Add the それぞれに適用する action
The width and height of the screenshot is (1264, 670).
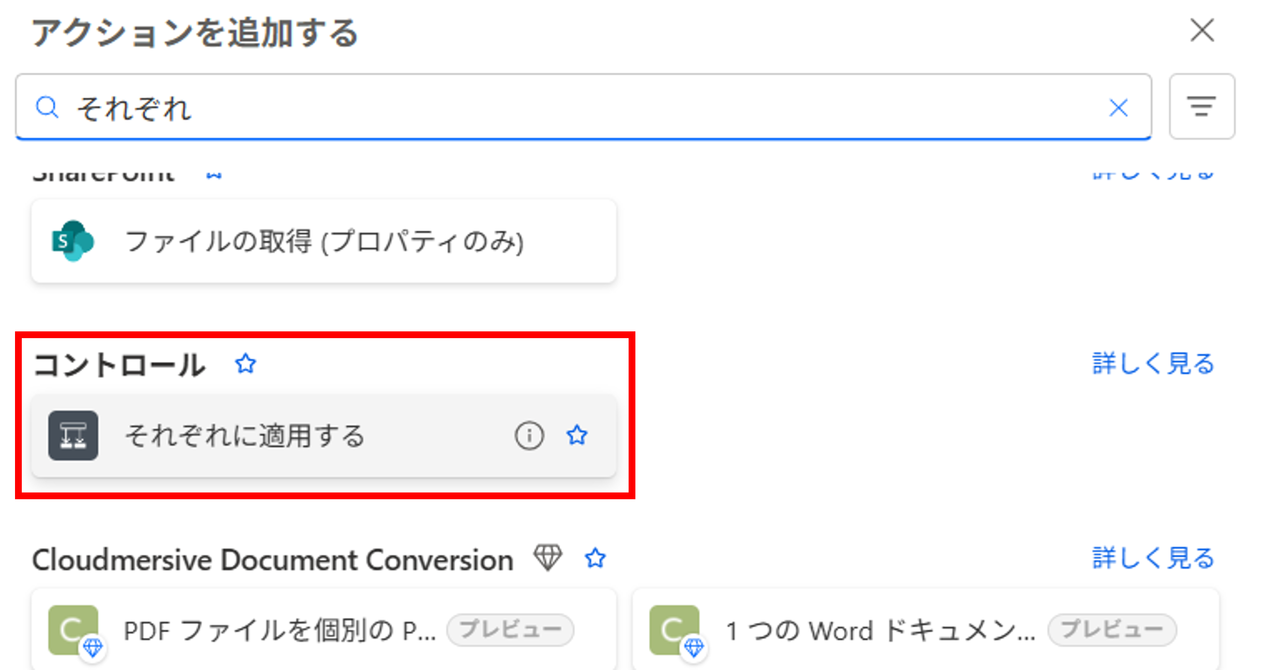click(324, 435)
